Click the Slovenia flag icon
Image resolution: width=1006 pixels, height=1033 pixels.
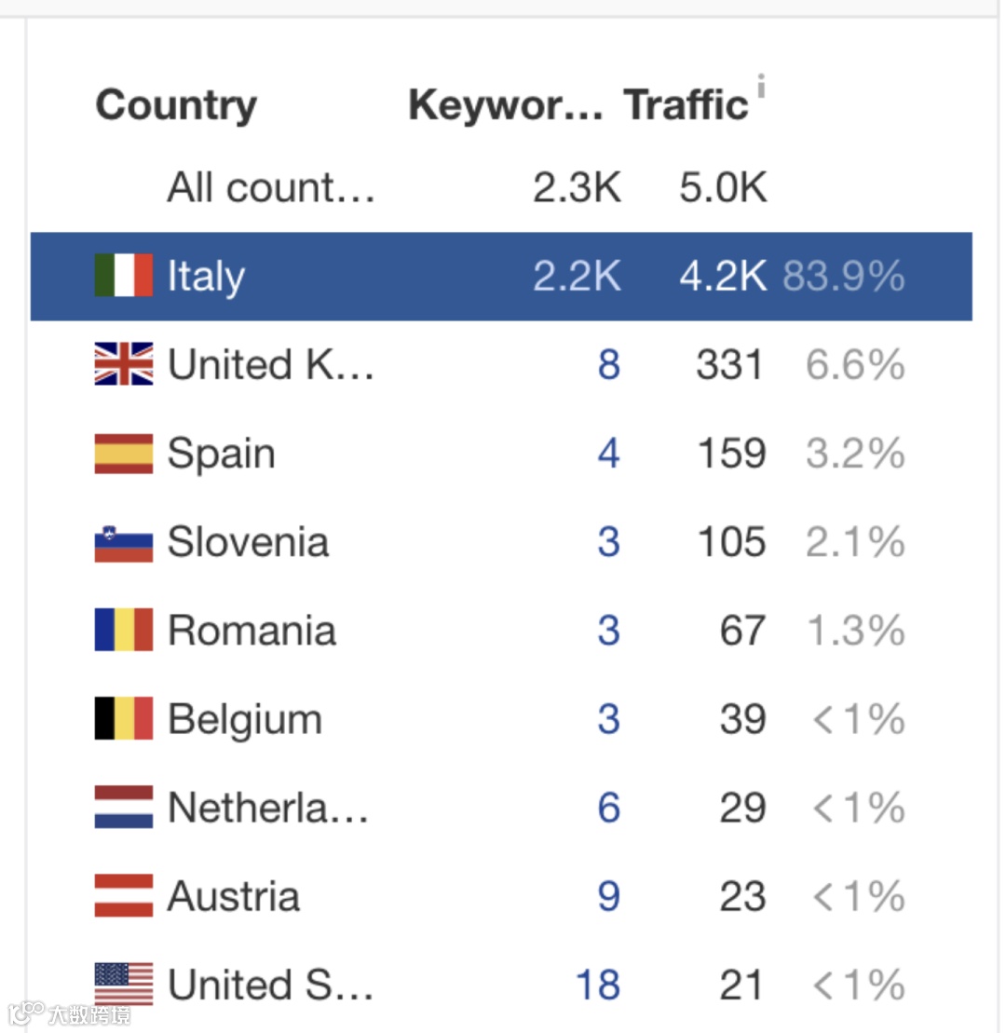124,543
